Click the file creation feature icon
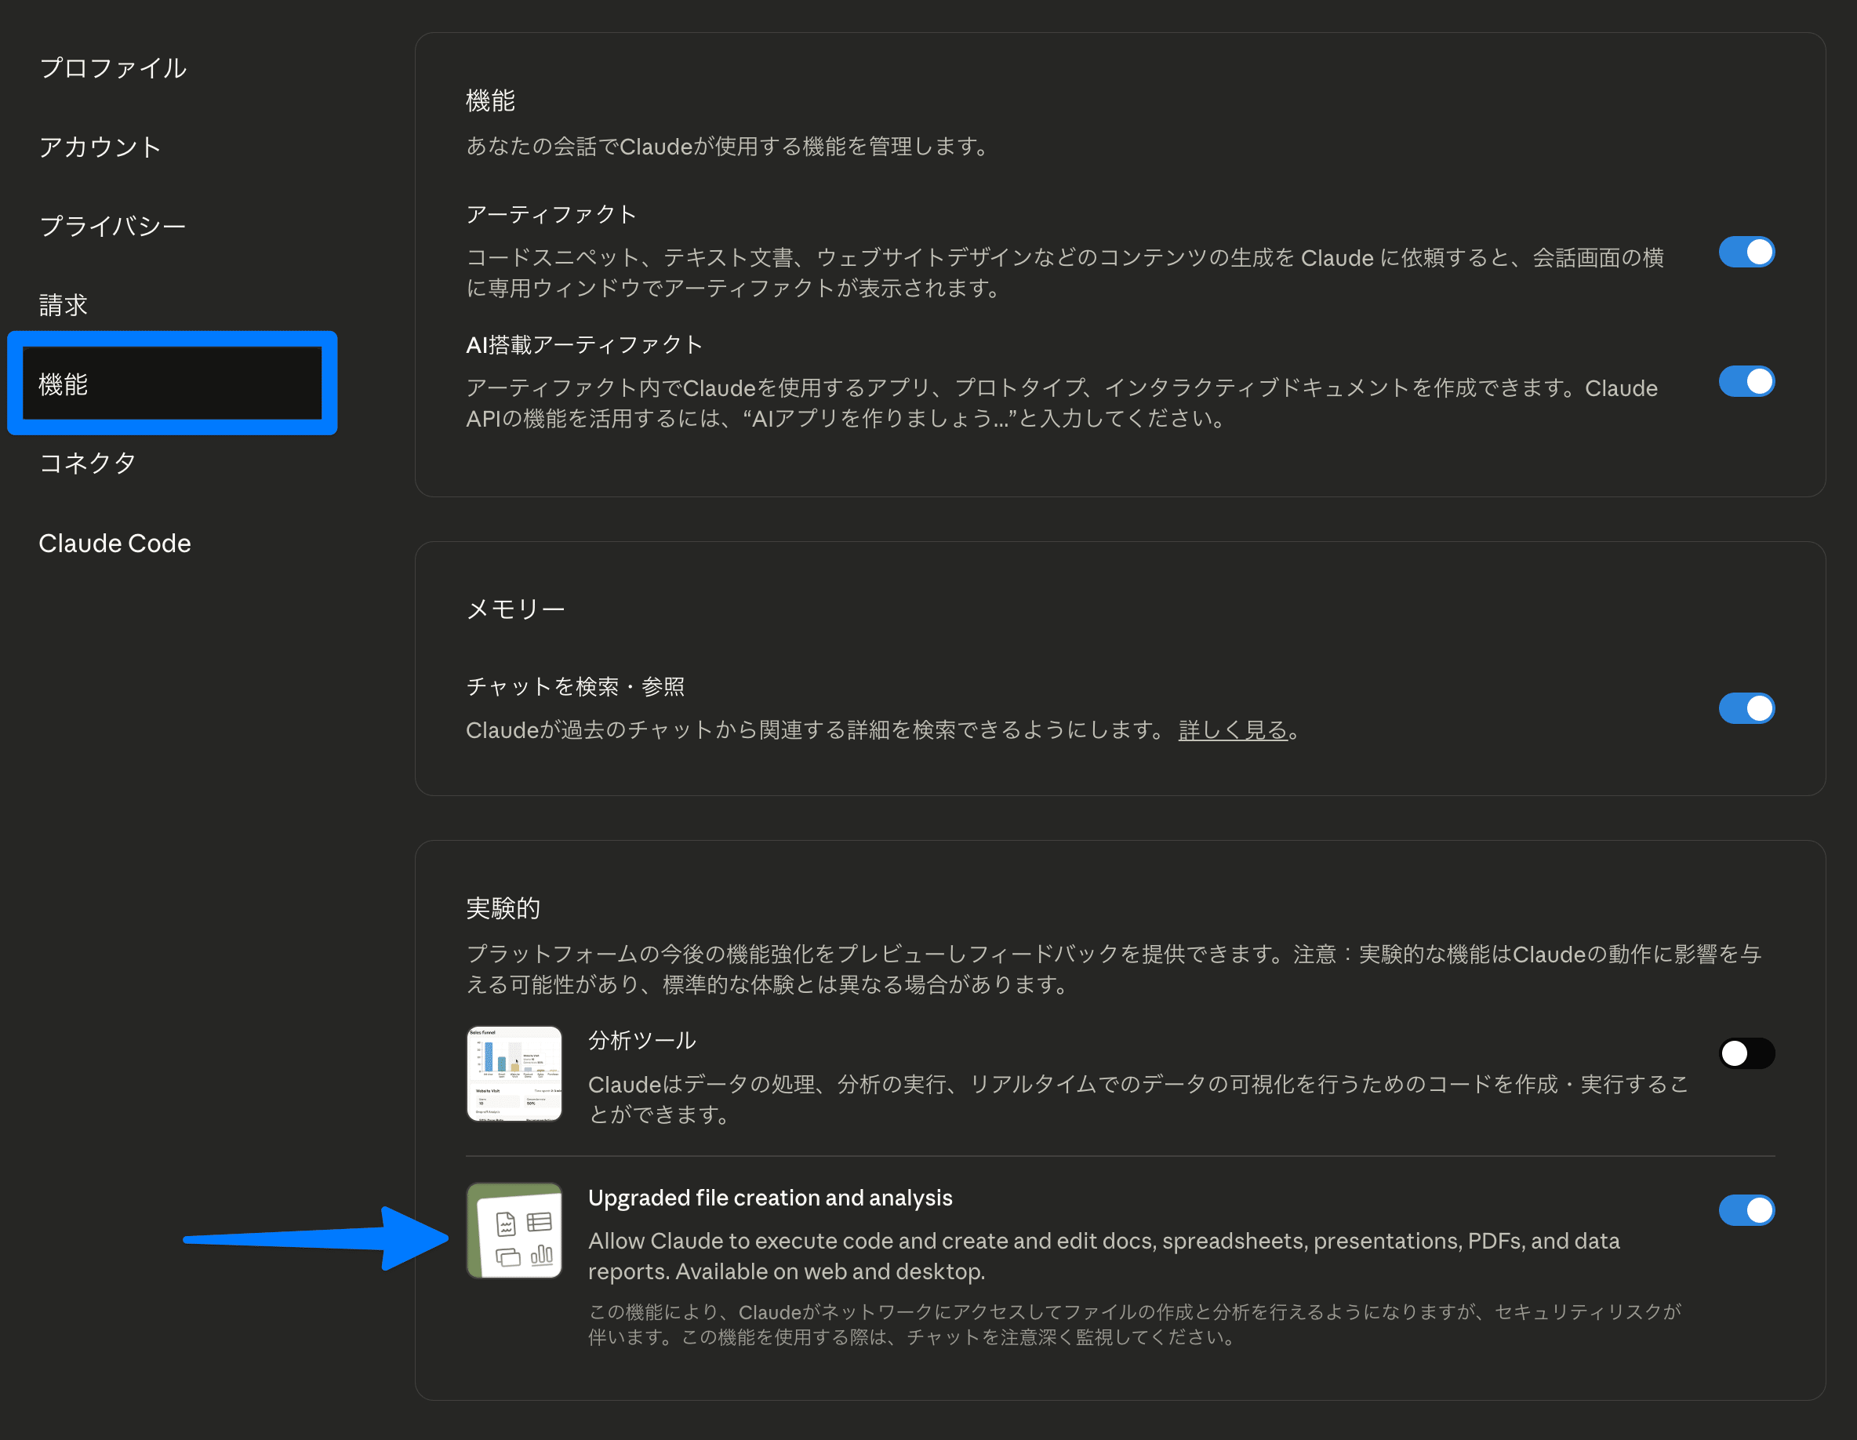This screenshot has height=1440, width=1857. [x=514, y=1231]
